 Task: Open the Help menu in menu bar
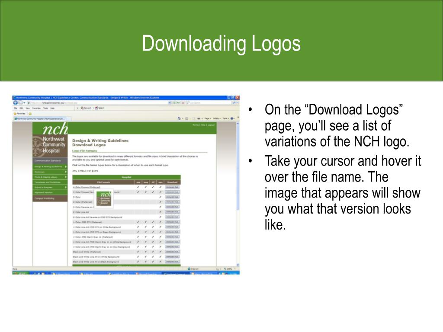[x=52, y=108]
